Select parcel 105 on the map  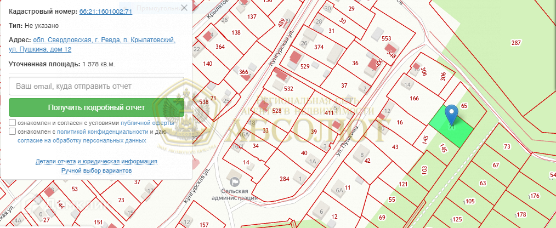coord(470,201)
